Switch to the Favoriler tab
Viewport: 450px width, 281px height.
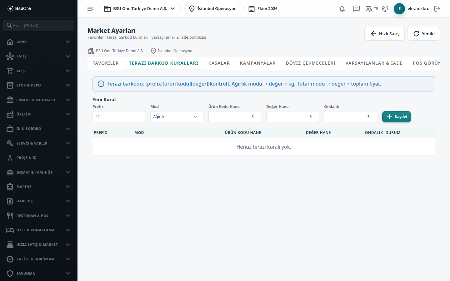tap(106, 63)
